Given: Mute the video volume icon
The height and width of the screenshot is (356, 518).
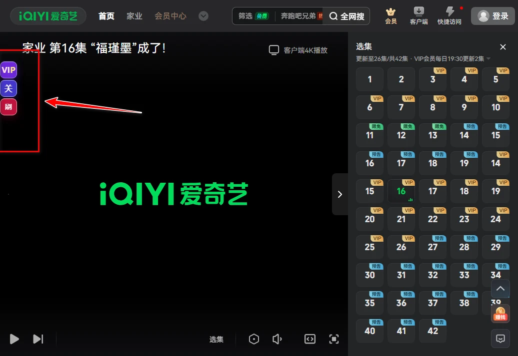Looking at the screenshot, I should pos(277,339).
